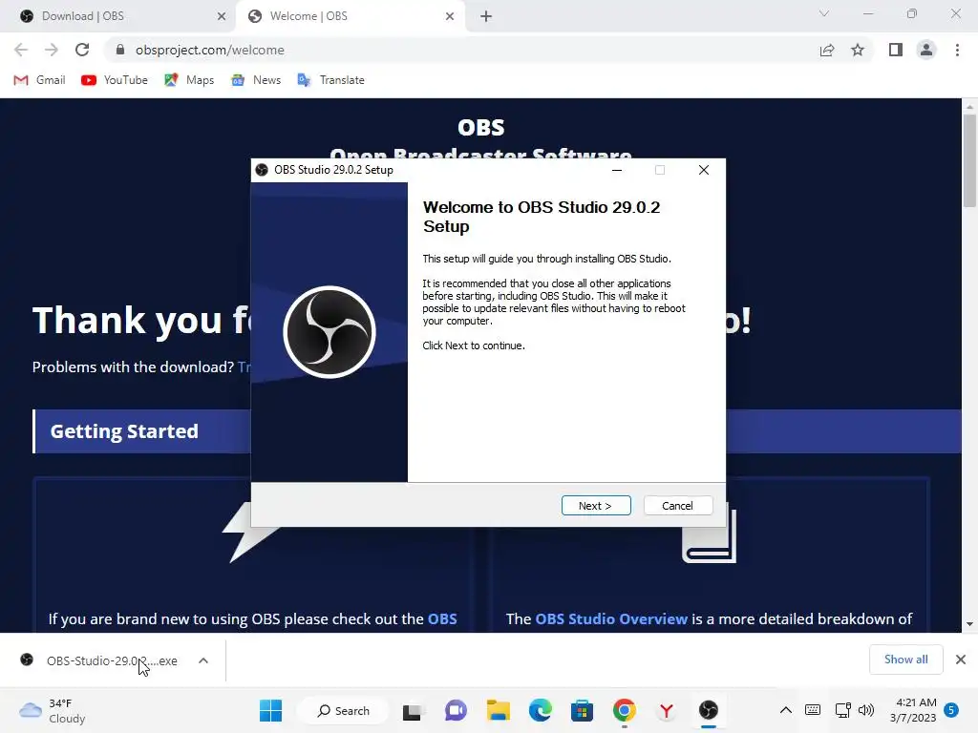Open Windows Start menu
This screenshot has height=733, width=978.
[270, 710]
